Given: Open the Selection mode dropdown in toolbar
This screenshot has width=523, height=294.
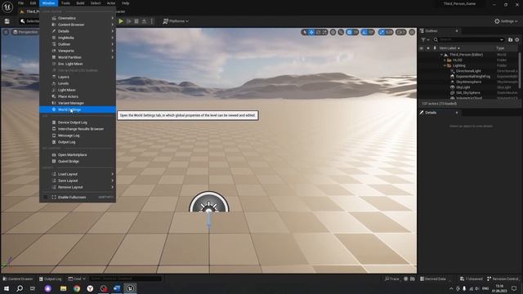Looking at the screenshot, I should click(29, 21).
